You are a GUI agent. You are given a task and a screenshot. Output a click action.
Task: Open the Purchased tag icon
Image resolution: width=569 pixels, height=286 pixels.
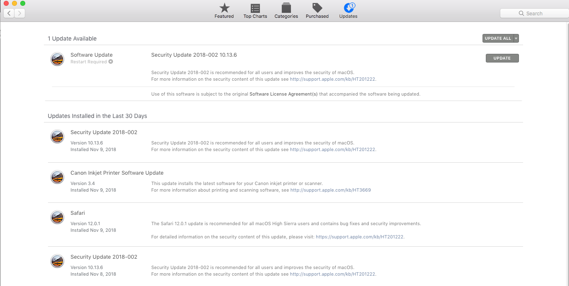[317, 7]
